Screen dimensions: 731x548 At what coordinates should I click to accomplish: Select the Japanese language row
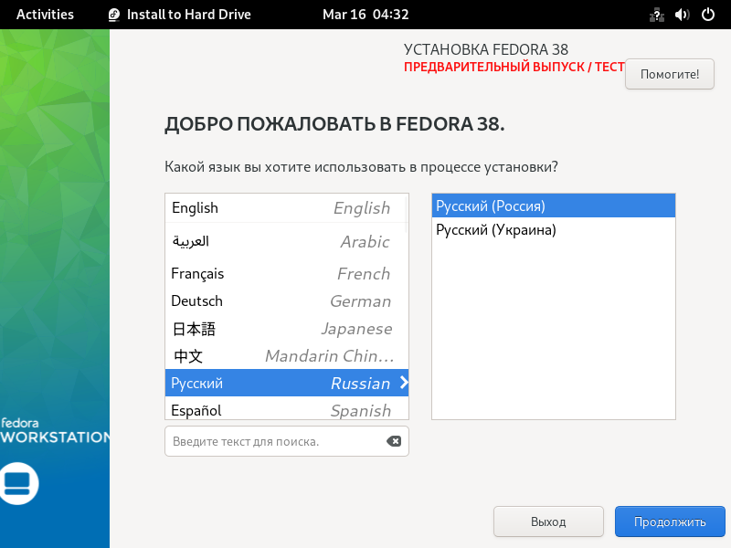(286, 329)
